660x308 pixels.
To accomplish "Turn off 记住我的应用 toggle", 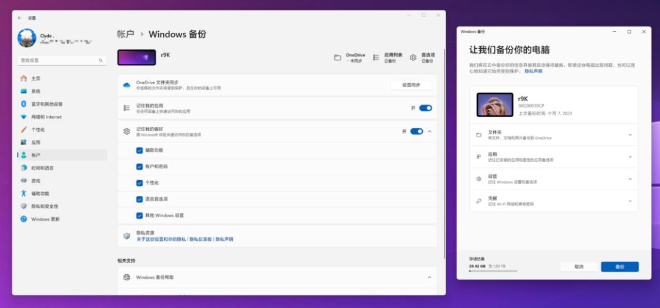I will [x=425, y=108].
